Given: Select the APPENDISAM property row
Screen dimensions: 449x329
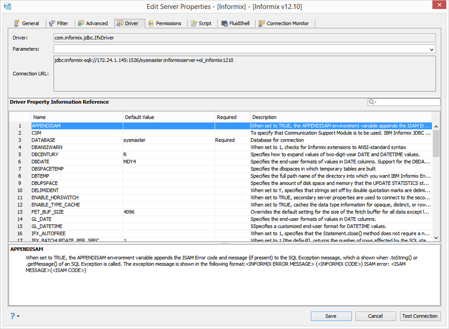Looking at the screenshot, I should tap(221, 126).
